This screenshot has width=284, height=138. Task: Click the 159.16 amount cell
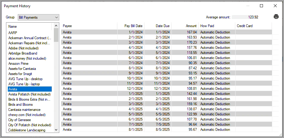[x=185, y=104]
